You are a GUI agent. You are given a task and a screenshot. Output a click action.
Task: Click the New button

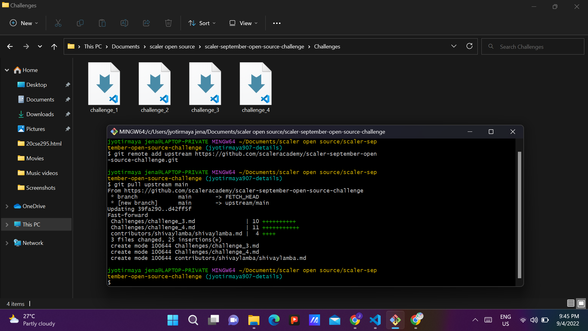pyautogui.click(x=24, y=23)
